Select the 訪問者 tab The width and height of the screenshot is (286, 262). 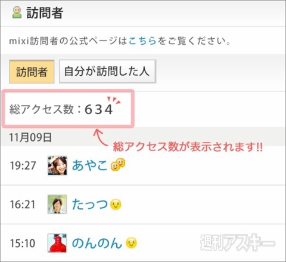[32, 72]
